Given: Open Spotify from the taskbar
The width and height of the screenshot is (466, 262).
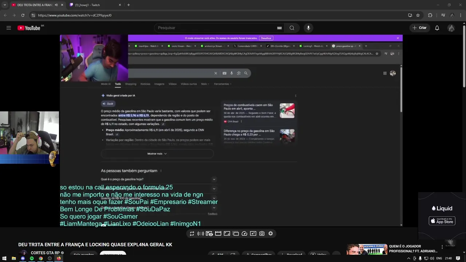Looking at the screenshot, I should [32, 258].
